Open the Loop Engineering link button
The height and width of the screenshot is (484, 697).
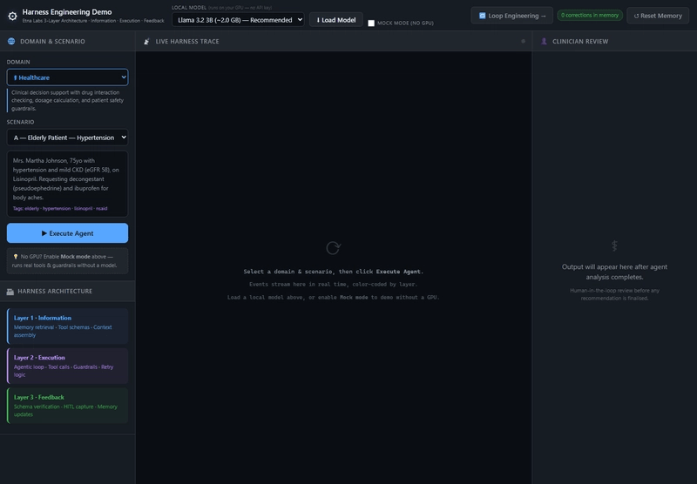[512, 16]
